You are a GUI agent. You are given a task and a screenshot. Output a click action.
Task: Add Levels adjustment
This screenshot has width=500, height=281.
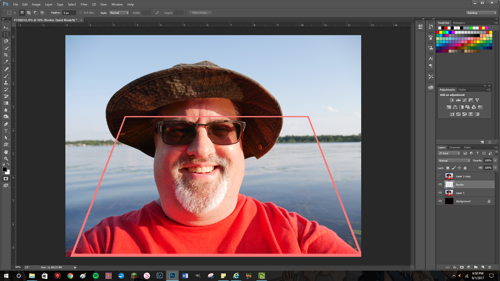click(458, 100)
